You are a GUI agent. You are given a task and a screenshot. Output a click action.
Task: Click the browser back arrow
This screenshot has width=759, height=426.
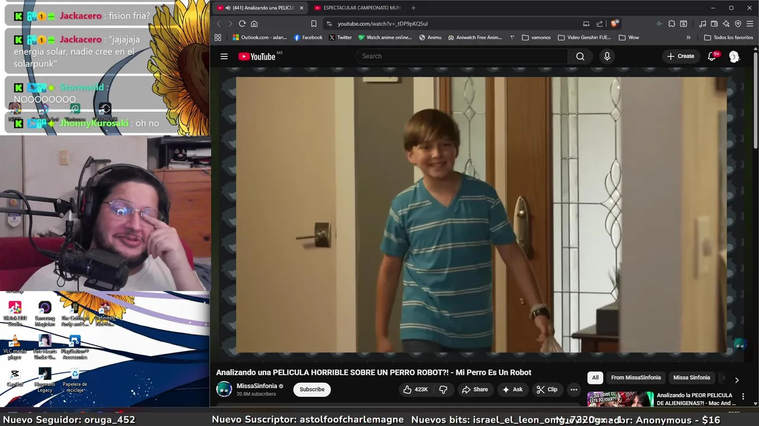218,24
